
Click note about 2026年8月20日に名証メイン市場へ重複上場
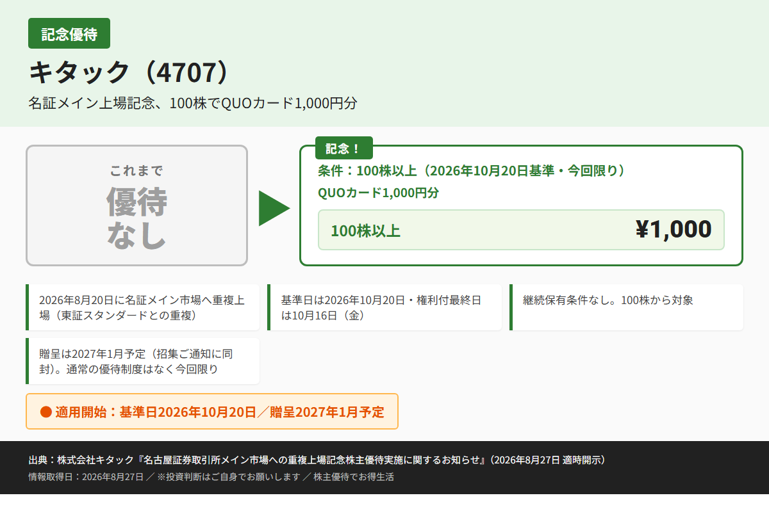click(x=142, y=307)
